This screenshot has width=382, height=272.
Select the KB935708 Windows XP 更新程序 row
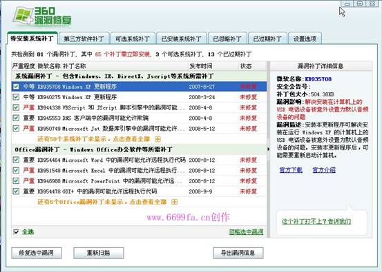tap(139, 87)
